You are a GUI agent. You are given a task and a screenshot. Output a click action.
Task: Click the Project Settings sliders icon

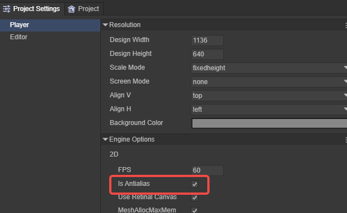[7, 9]
